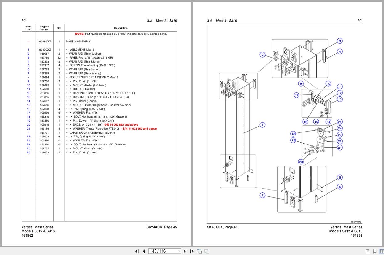Click index number 26
Screen dimensions: 384x255
point(28,152)
